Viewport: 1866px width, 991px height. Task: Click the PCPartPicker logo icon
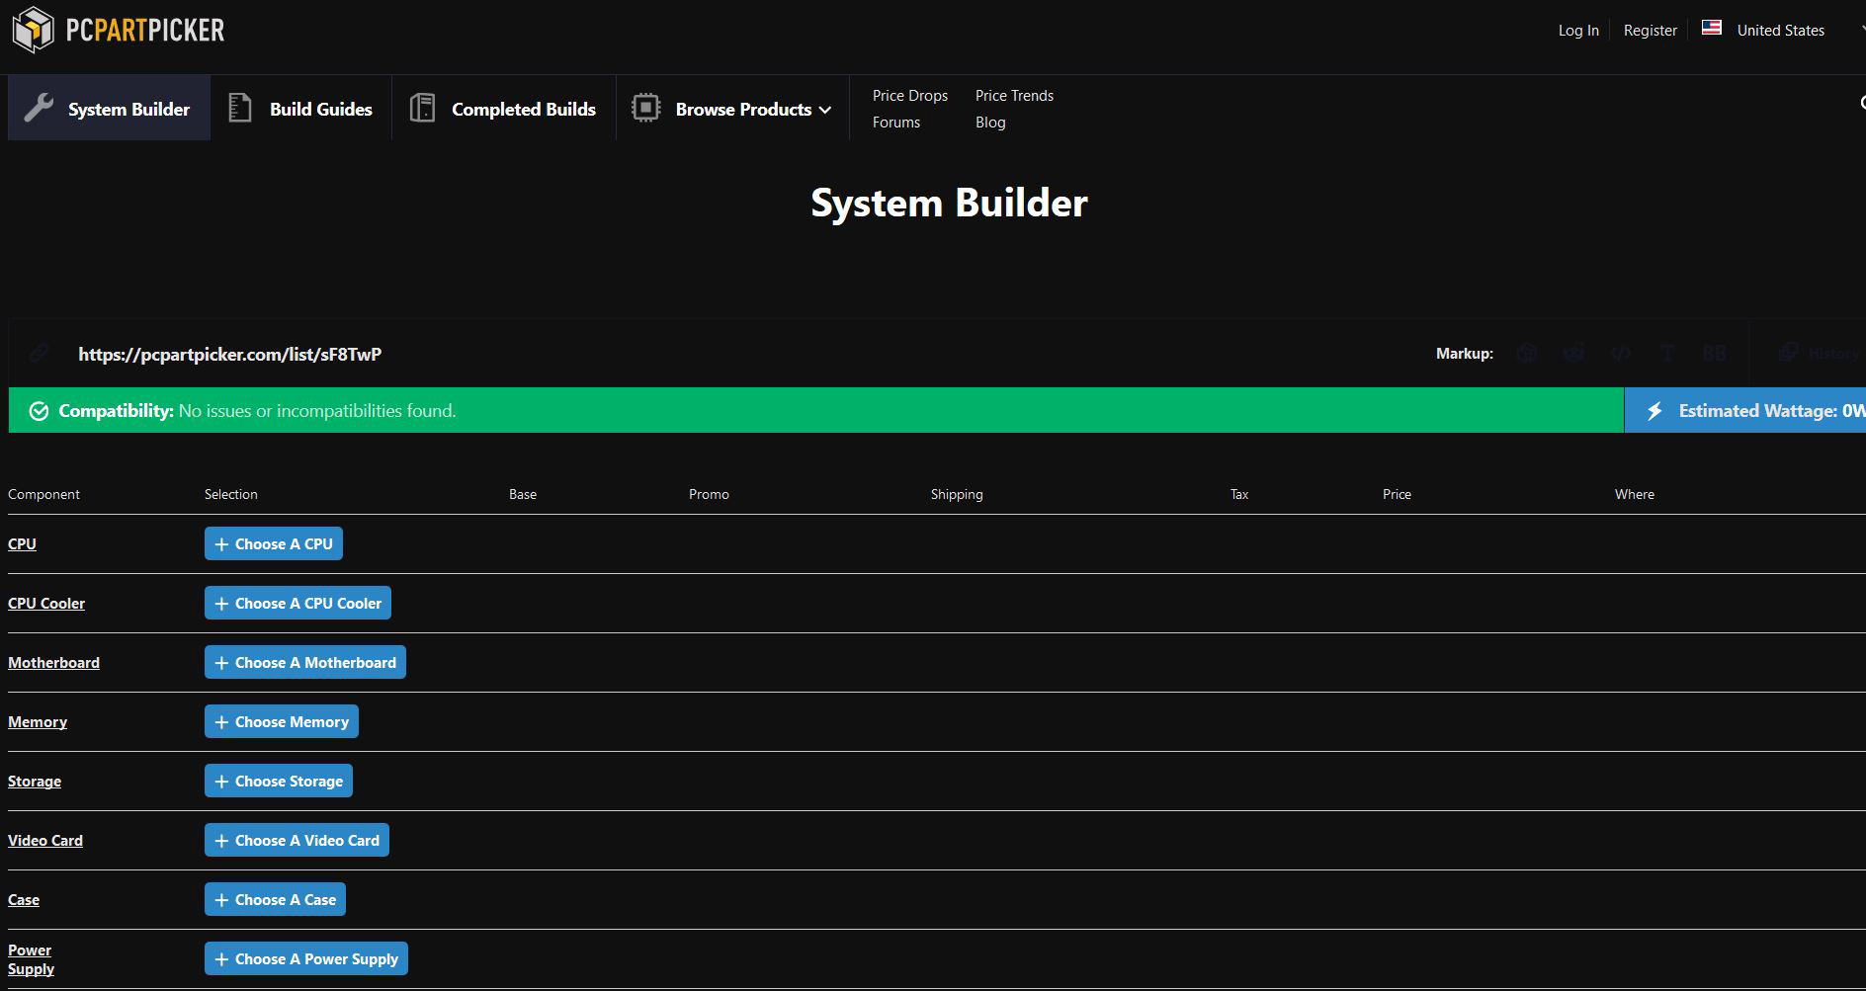tap(34, 30)
